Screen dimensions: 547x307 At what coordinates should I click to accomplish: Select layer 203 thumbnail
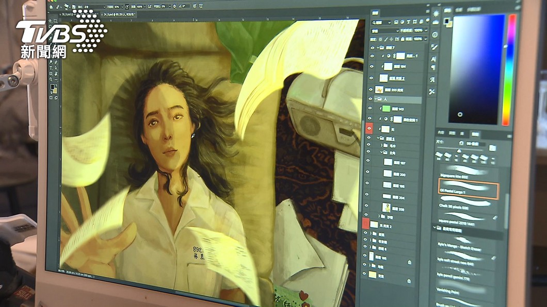click(x=379, y=90)
